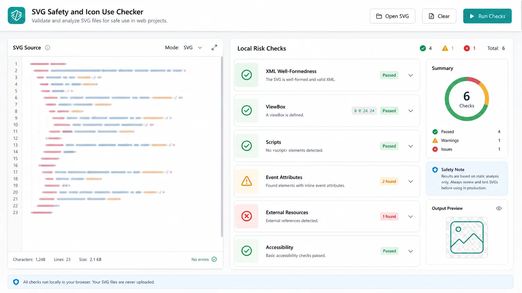Click the orange warning count icon in header
This screenshot has width=522, height=293.
coord(445,48)
